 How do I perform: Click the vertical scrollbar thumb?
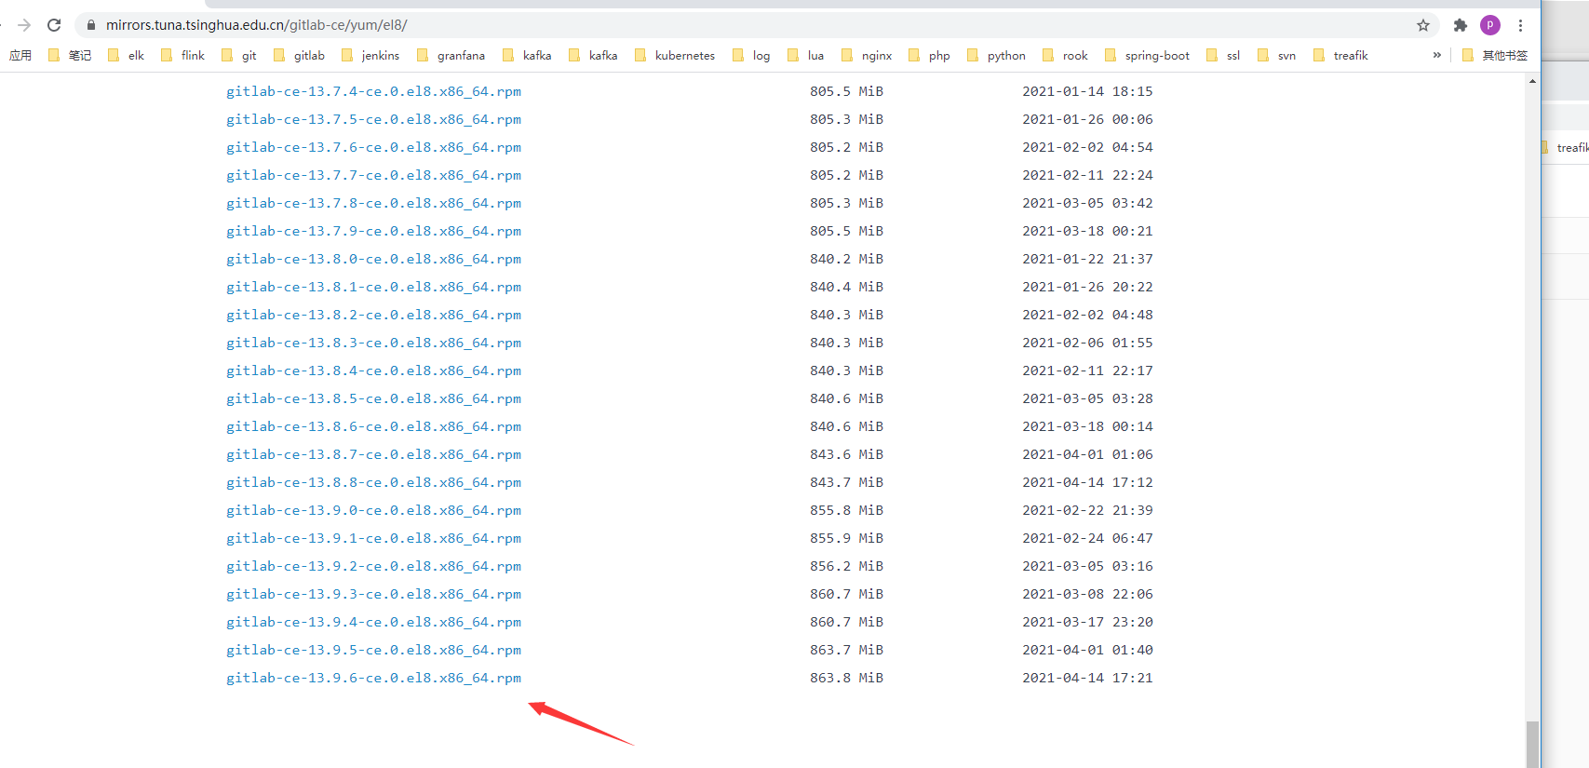pyautogui.click(x=1532, y=745)
